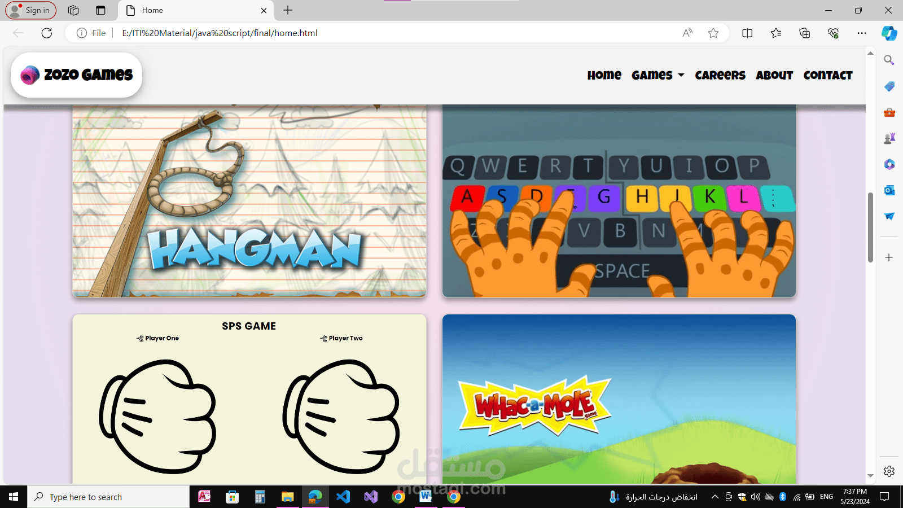Open a new browser tab
The height and width of the screenshot is (508, 903).
288,10
